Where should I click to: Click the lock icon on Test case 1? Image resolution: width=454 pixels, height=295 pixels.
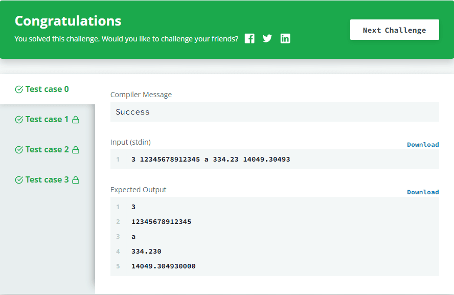coord(76,120)
